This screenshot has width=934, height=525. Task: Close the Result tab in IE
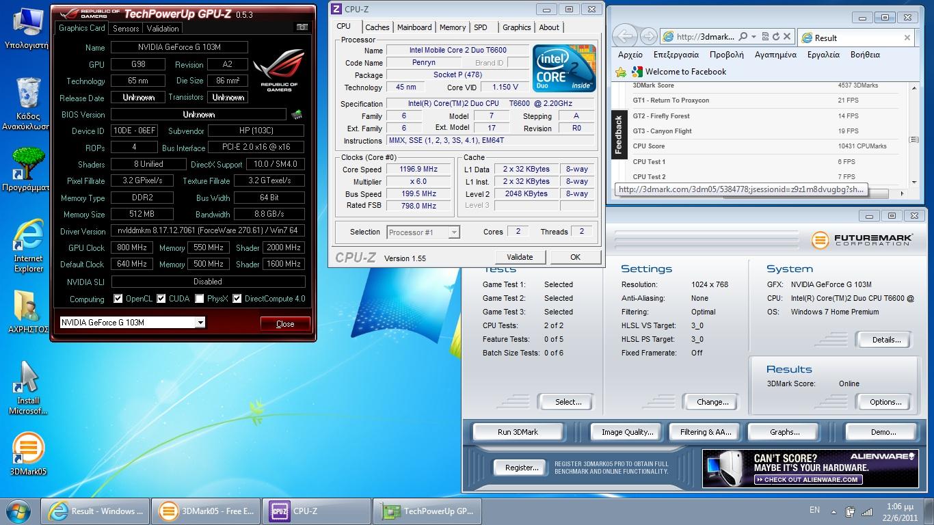(907, 38)
